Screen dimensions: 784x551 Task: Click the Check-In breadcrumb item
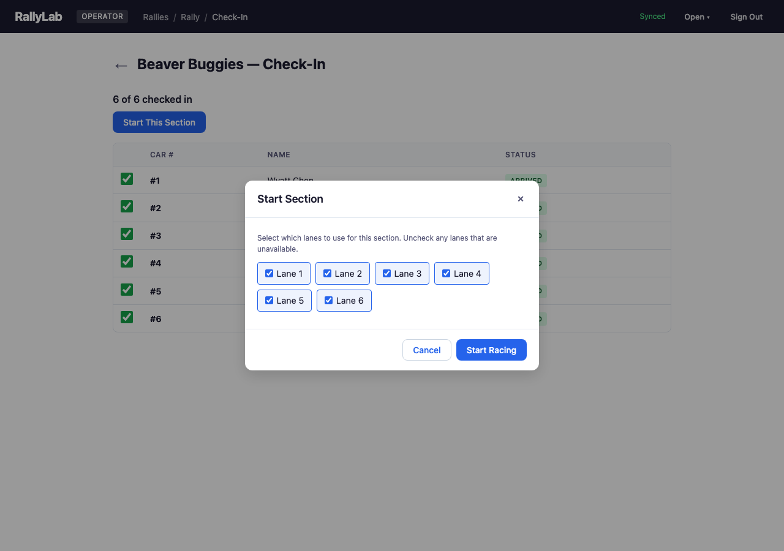point(230,17)
